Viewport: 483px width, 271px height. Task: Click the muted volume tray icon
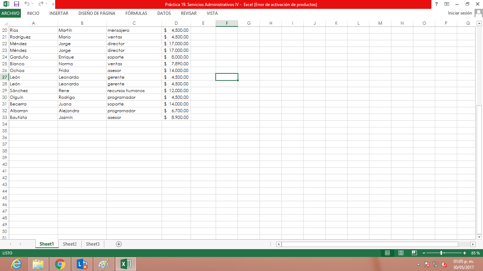(x=444, y=264)
